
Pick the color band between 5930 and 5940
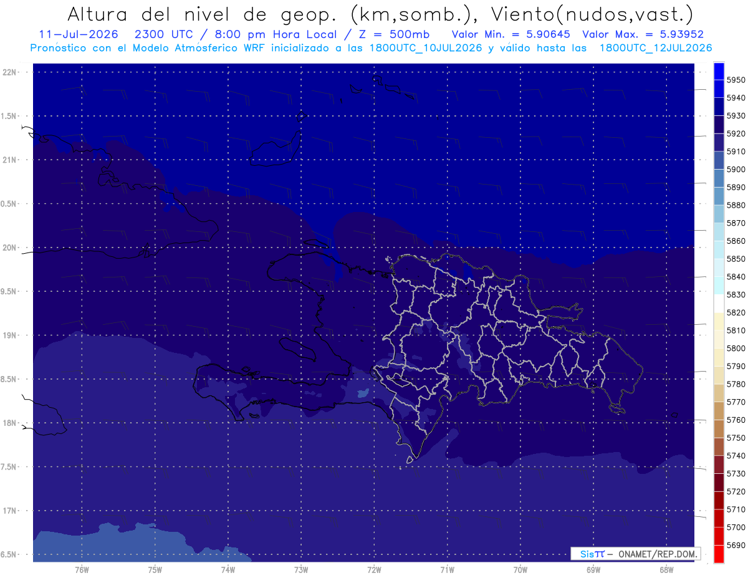pyautogui.click(x=719, y=107)
